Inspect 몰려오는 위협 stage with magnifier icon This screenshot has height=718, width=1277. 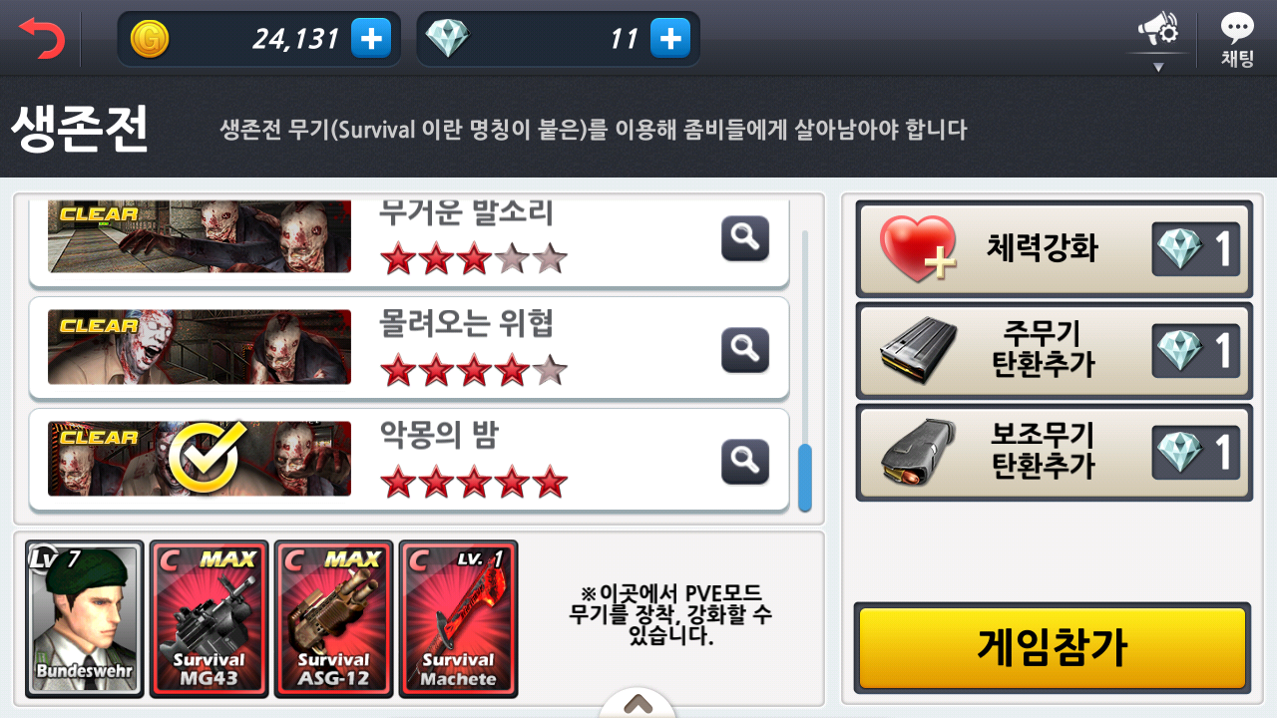745,349
